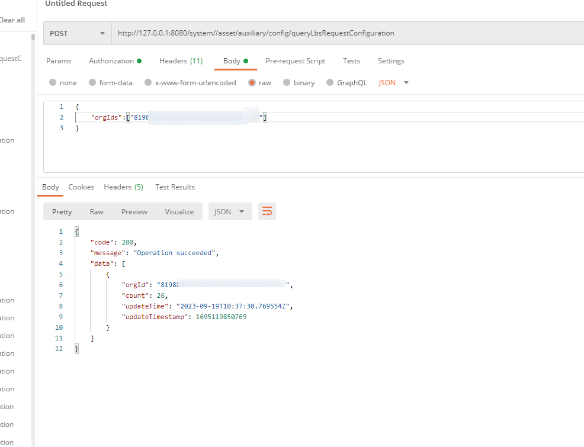Viewport: 584px width, 447px height.
Task: Open the POST method dropdown
Action: click(x=77, y=34)
